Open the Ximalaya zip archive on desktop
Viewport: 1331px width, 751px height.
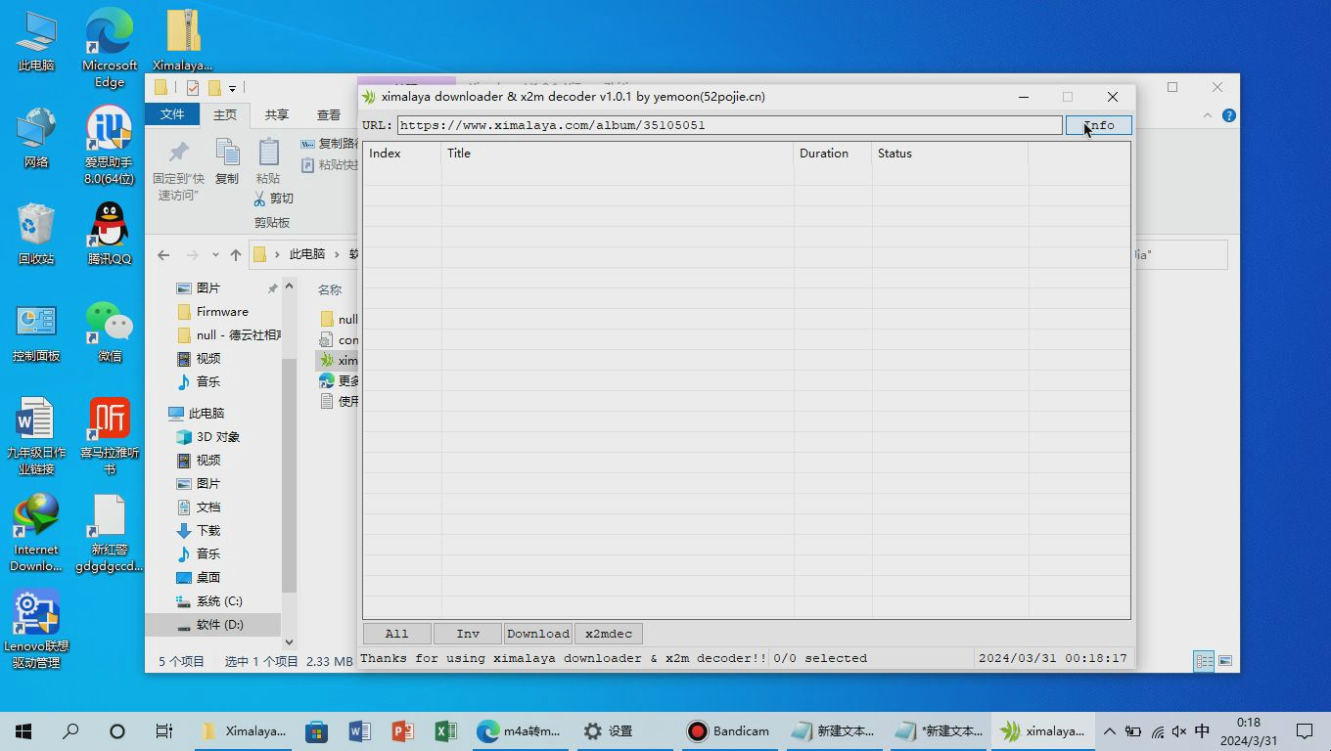(x=183, y=41)
